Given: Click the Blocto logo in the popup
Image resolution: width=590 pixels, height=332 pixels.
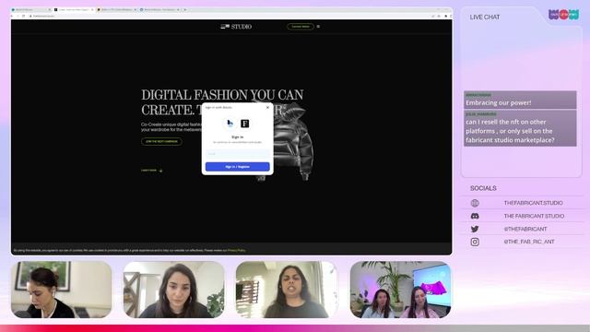Looking at the screenshot, I should 230,123.
